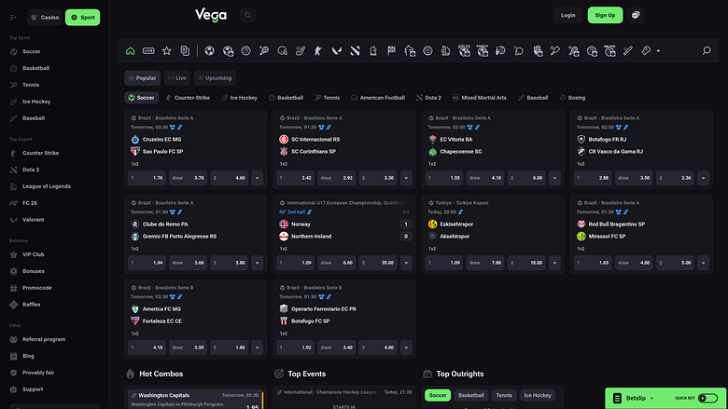Open Provably fair in the sidebar

(x=38, y=373)
